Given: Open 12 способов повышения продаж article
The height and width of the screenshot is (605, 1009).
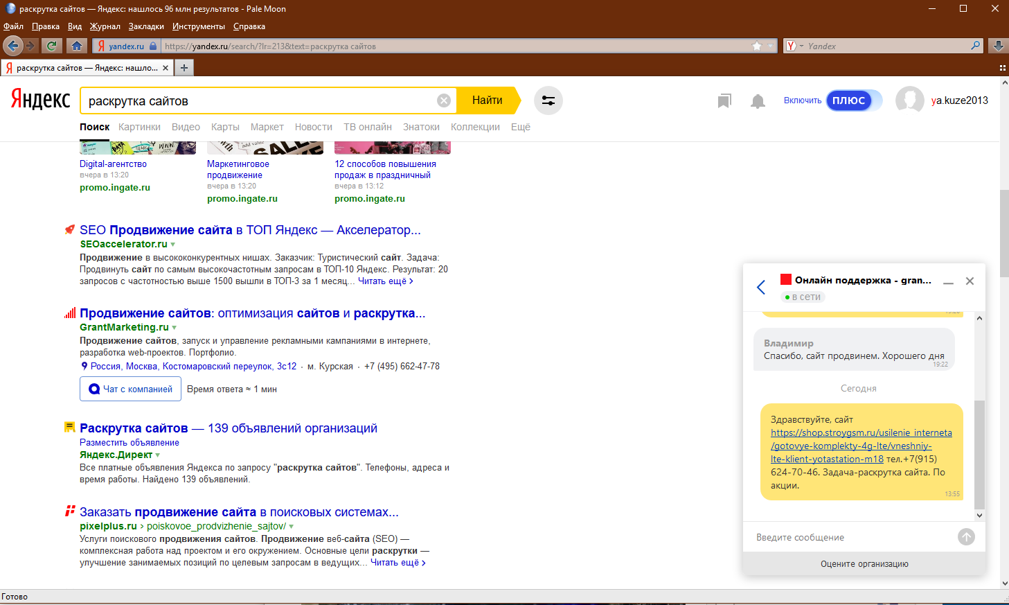Looking at the screenshot, I should coord(386,170).
